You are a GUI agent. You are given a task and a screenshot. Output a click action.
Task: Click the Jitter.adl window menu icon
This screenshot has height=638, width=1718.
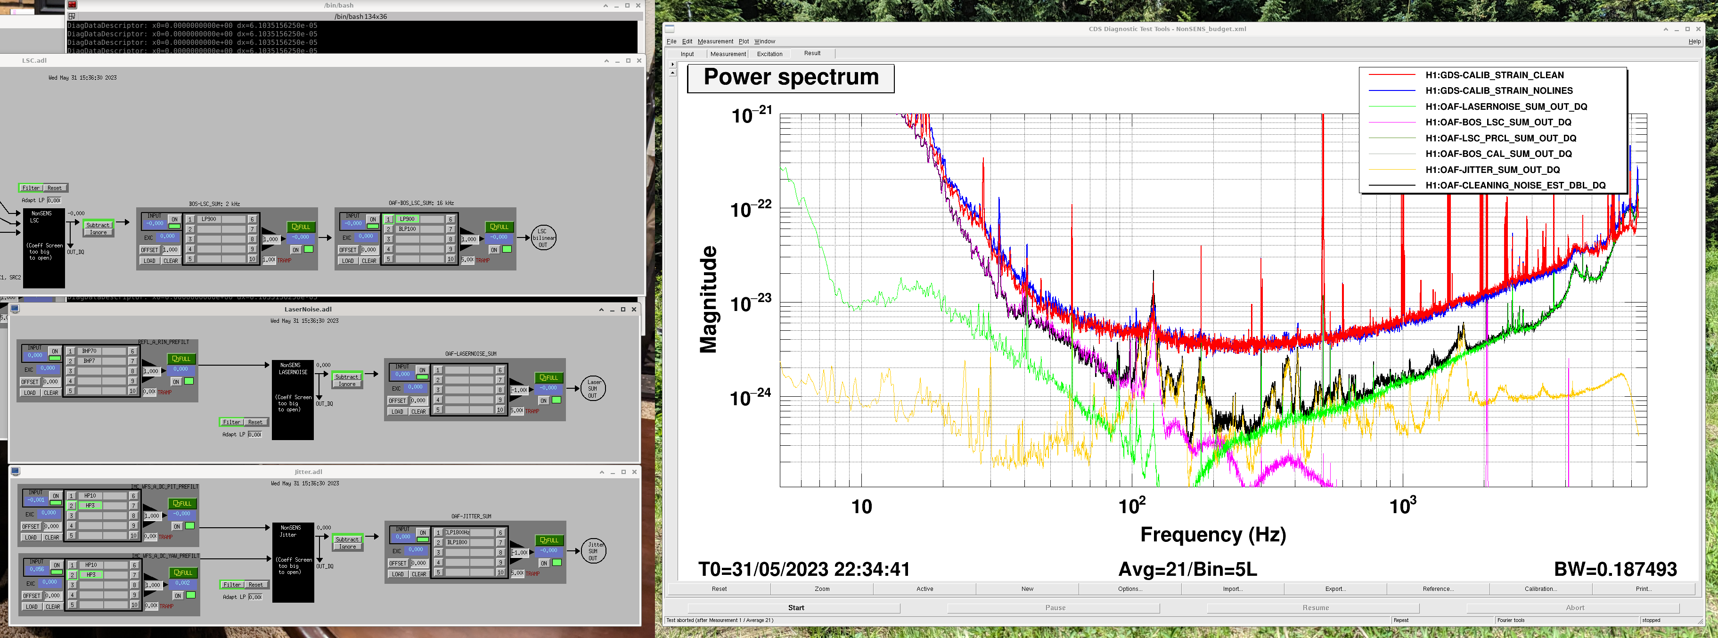point(16,471)
